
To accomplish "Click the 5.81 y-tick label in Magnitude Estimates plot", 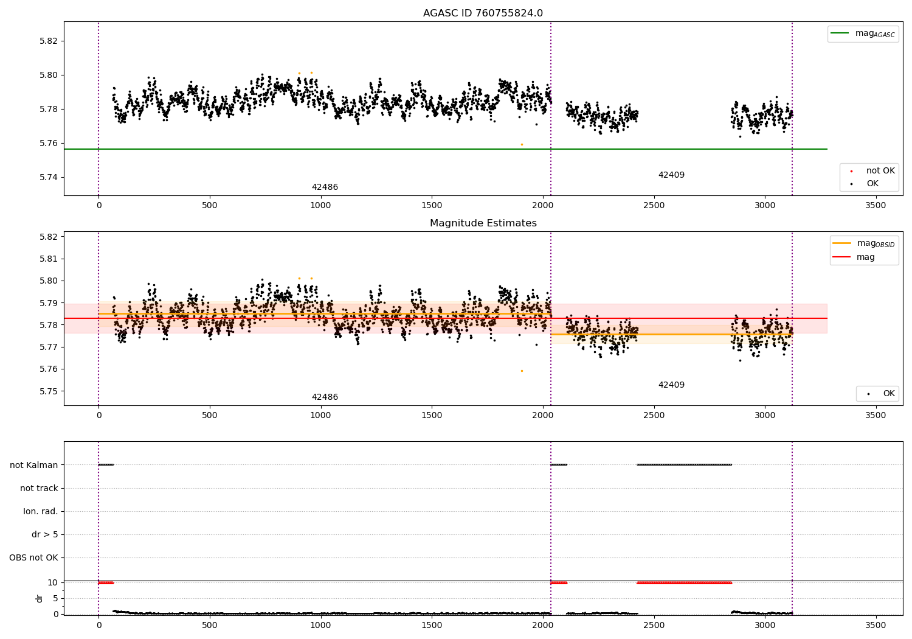I will point(48,259).
